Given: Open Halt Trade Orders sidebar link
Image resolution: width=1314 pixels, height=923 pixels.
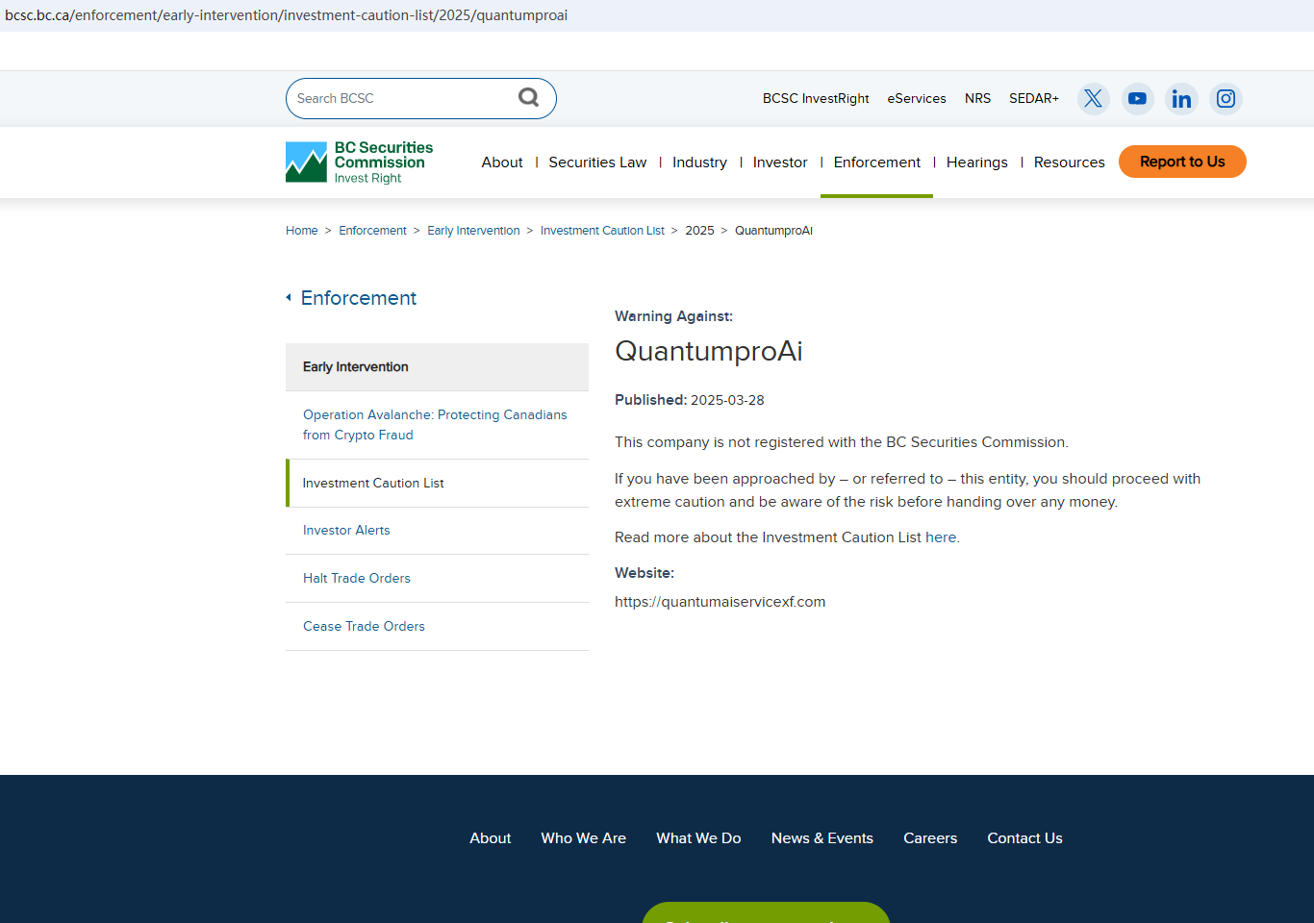Looking at the screenshot, I should click(357, 579).
